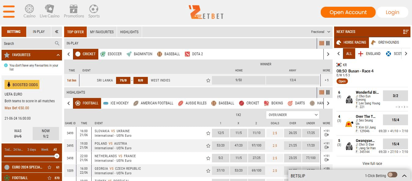Collapse the sidebar with double-arrow icon
412x181 pixels.
pyautogui.click(x=57, y=32)
